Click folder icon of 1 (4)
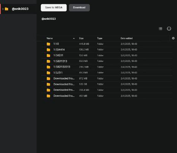Screen dimensions: 177x153 [x=48, y=44]
